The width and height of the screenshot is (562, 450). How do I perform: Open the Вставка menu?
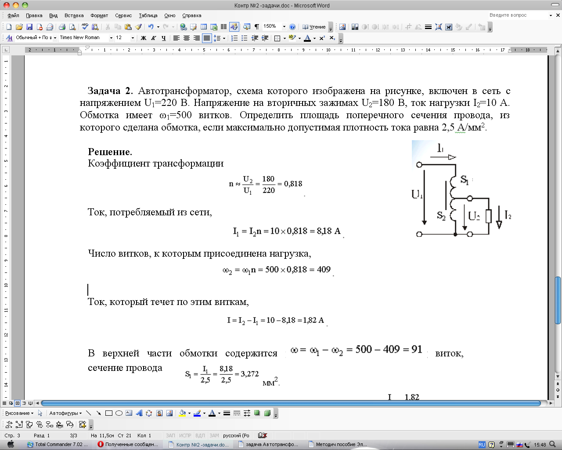tap(74, 15)
